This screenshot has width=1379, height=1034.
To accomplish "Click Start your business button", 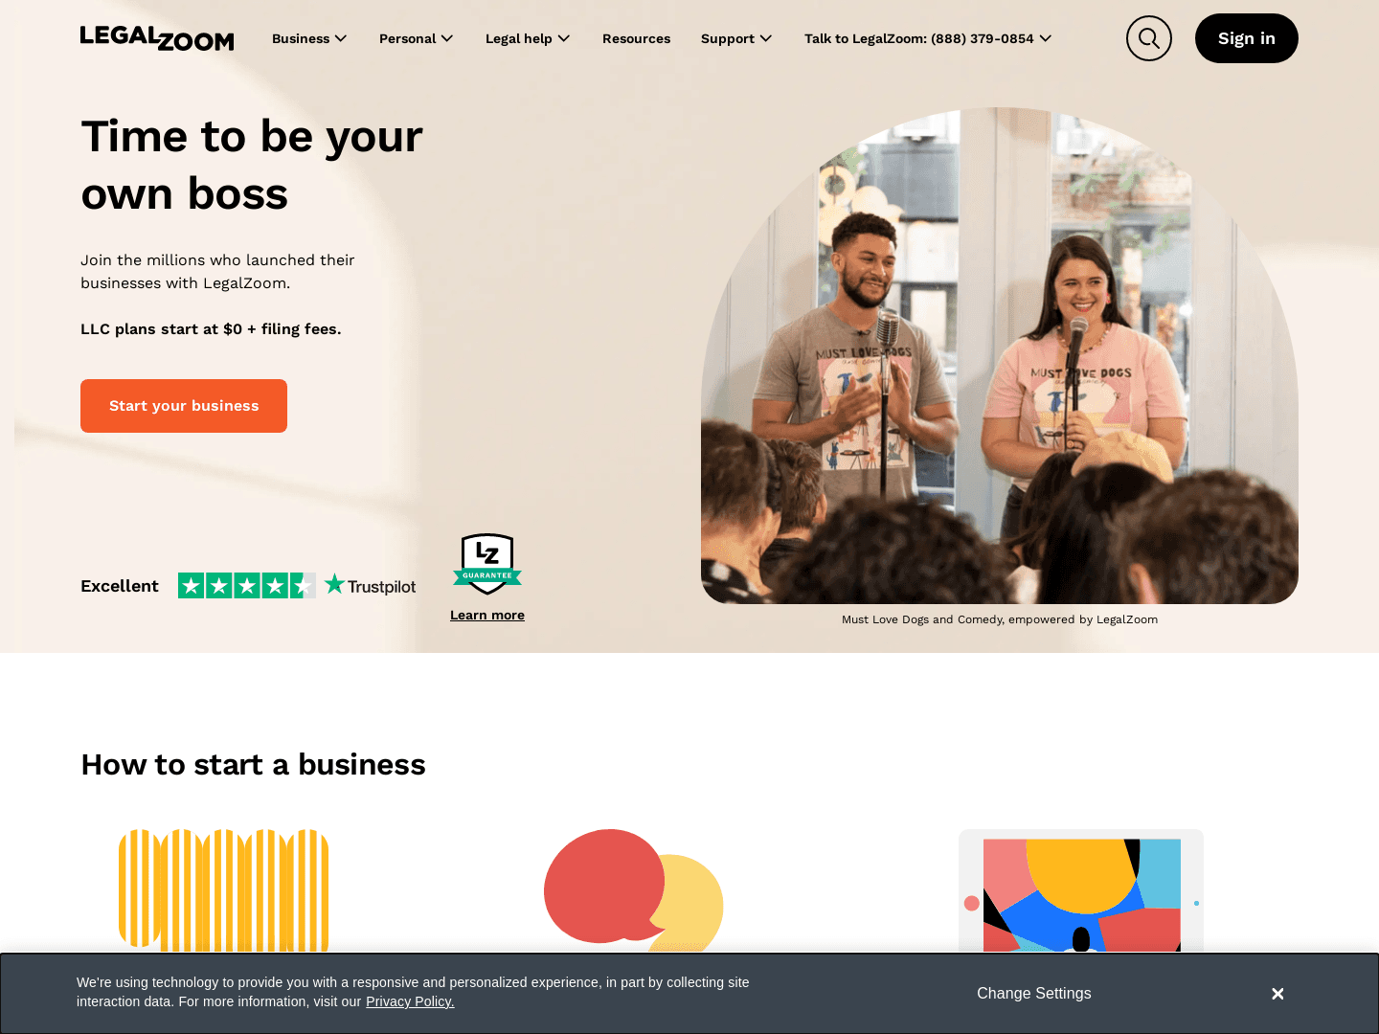I will click(x=184, y=406).
